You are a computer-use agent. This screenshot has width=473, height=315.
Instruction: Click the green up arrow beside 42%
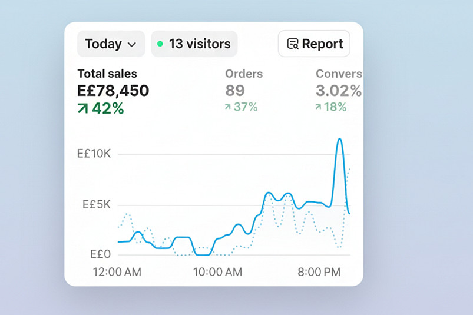tap(83, 108)
